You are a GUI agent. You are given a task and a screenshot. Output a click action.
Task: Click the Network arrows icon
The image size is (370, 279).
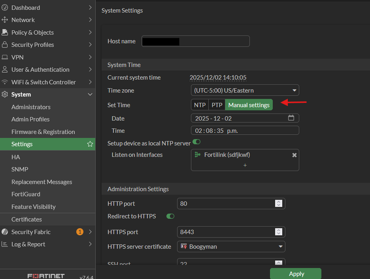pyautogui.click(x=5, y=20)
